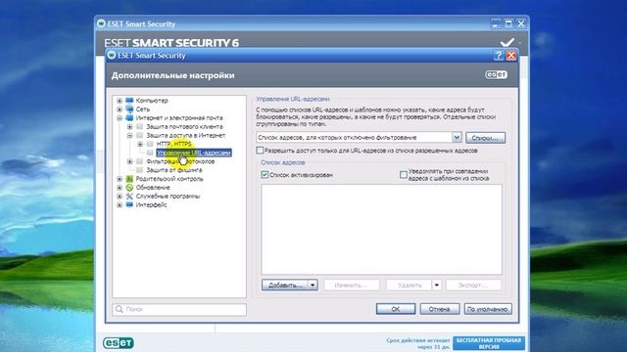Click the ESET logo in dialog header
The height and width of the screenshot is (352, 627).
[x=497, y=74]
